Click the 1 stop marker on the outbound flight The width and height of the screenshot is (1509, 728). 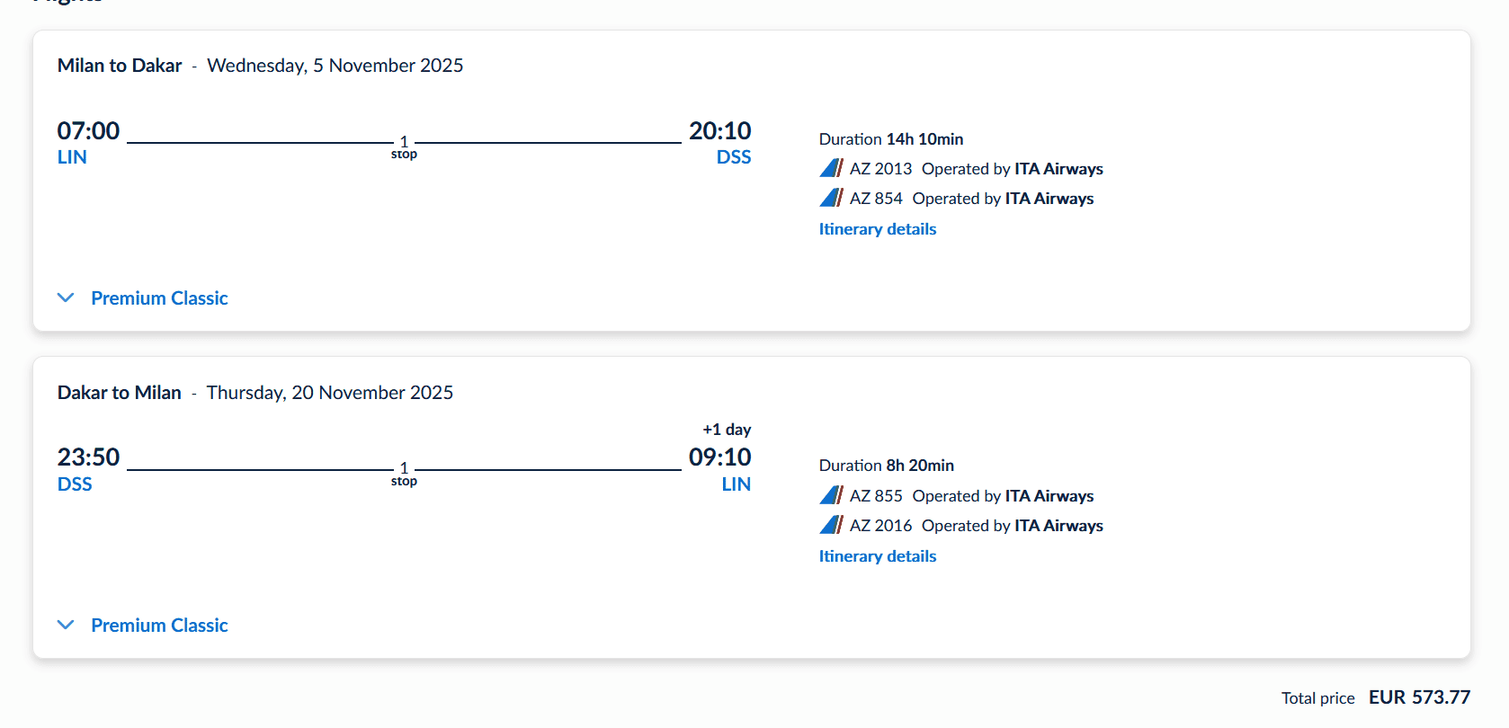(x=404, y=146)
